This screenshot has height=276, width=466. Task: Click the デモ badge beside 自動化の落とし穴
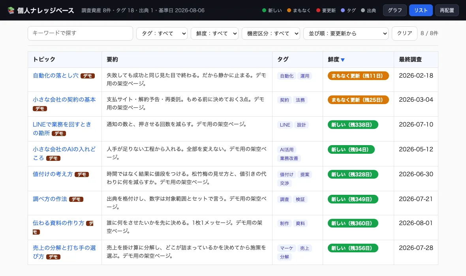(x=88, y=76)
